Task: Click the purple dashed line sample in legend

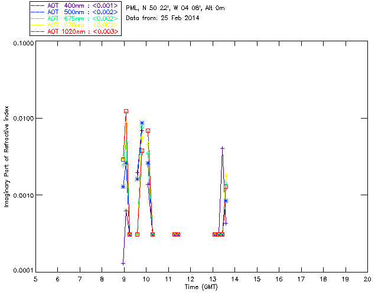Action: (38, 5)
